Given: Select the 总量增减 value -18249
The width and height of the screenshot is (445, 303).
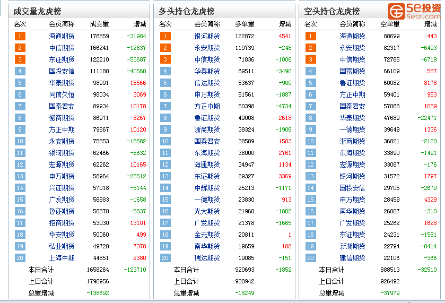Looking at the screenshot, I should tap(245, 293).
